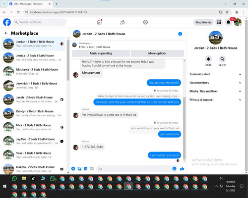This screenshot has width=248, height=198.
Task: Open the taskbar volume icon
Action: pyautogui.click(x=221, y=178)
